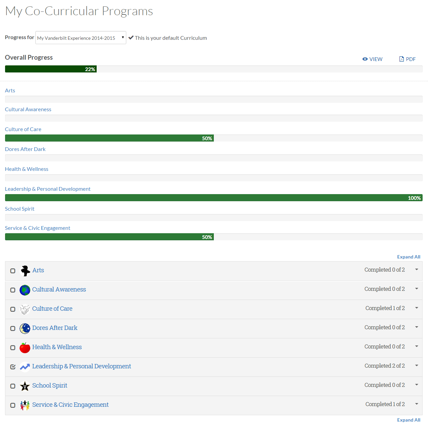Viewport: 428px width, 427px height.
Task: Click the top Expand All link
Action: pyautogui.click(x=408, y=256)
